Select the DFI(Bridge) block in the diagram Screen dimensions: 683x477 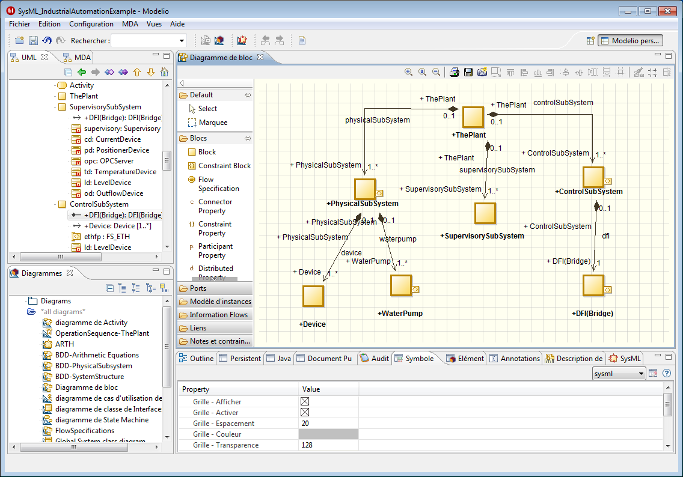point(593,285)
